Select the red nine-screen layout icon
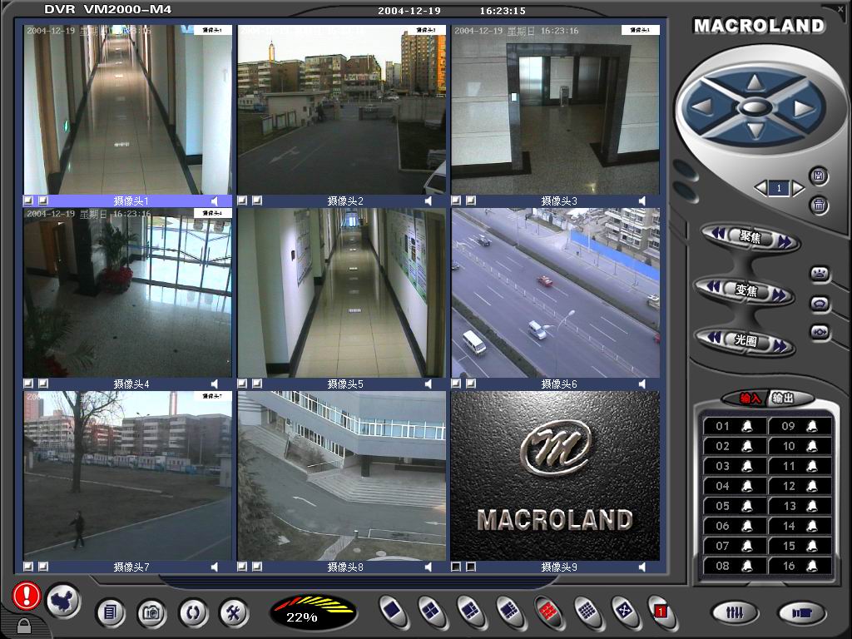The height and width of the screenshot is (639, 852). click(549, 611)
